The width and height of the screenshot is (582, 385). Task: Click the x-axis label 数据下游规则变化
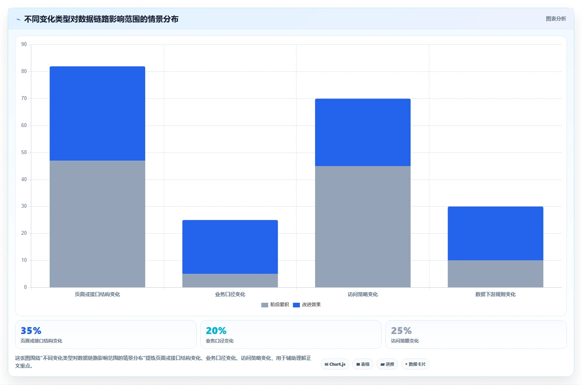(x=495, y=294)
